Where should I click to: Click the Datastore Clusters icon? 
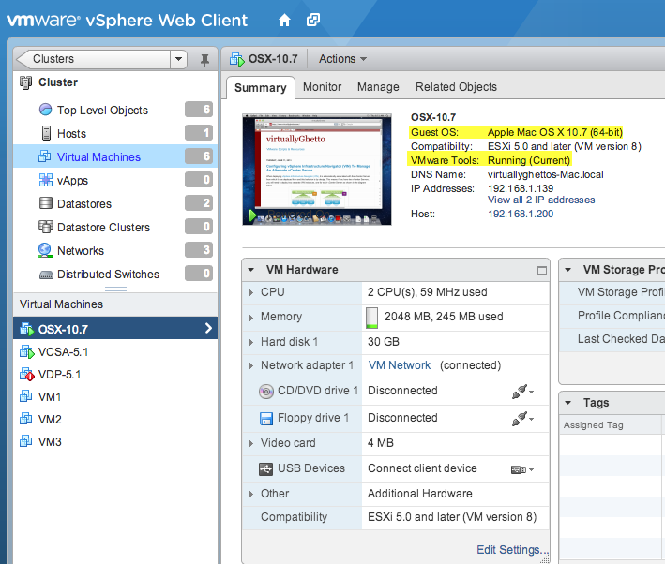coord(46,227)
